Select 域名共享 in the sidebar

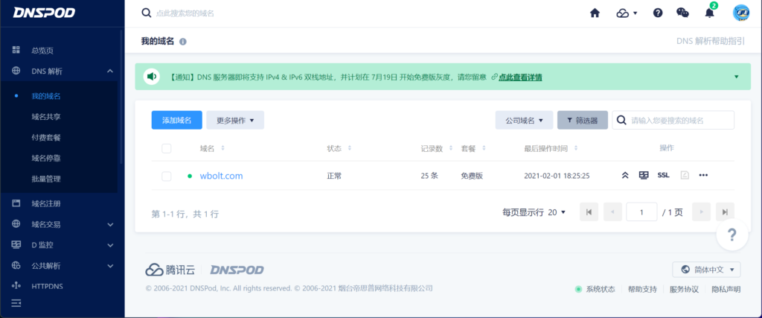46,117
